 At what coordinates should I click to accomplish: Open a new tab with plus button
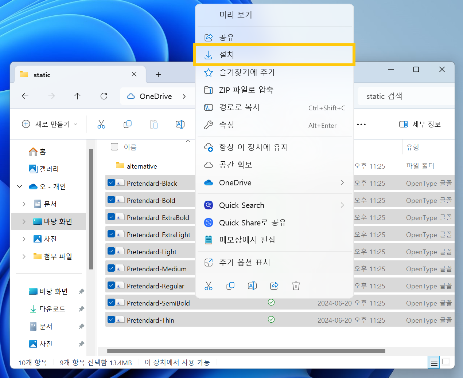(x=158, y=75)
